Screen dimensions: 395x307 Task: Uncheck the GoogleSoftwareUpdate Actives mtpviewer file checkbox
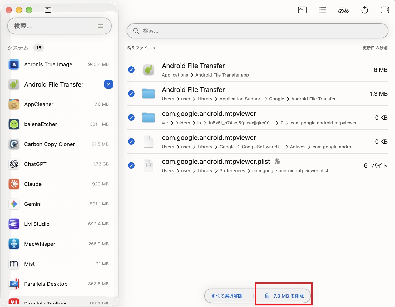pyautogui.click(x=131, y=142)
